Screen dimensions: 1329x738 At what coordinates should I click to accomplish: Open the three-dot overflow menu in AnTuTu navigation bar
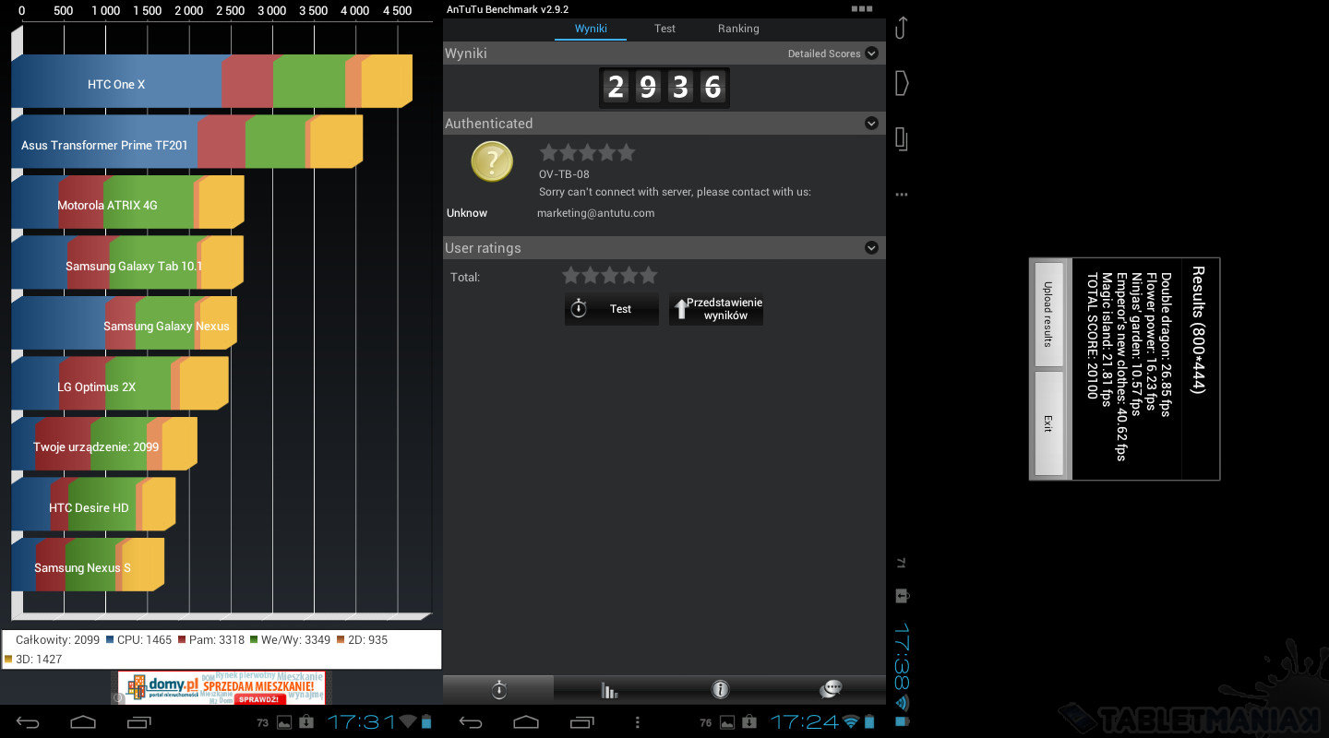(x=637, y=722)
